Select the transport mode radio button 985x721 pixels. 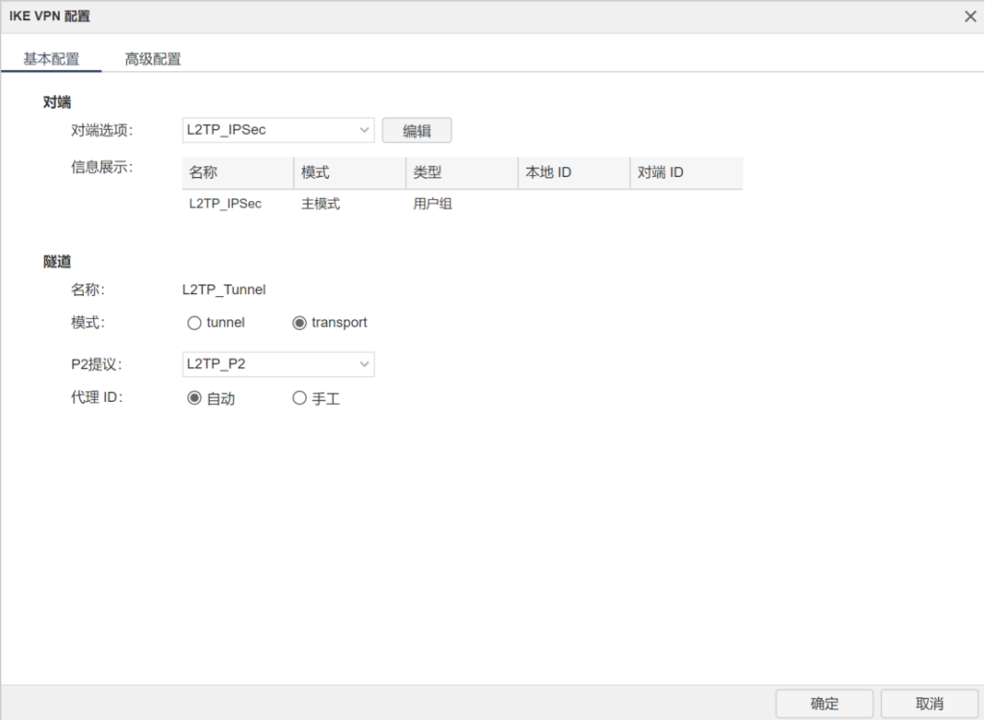click(x=300, y=323)
